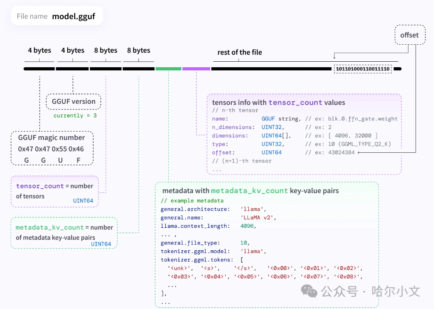Click the green metadata segment of the bar
This screenshot has width=434, height=309.
[x=168, y=69]
